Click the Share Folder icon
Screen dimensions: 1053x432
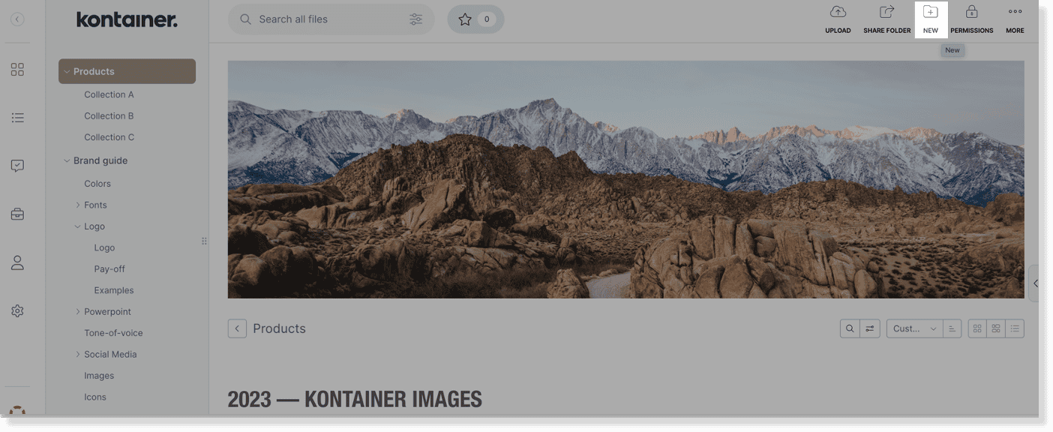coord(886,16)
